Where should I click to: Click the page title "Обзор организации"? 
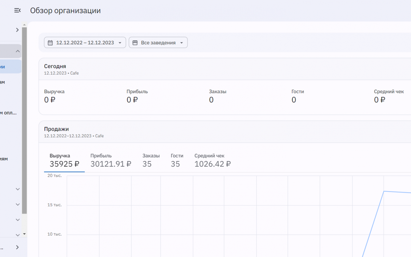click(x=66, y=11)
